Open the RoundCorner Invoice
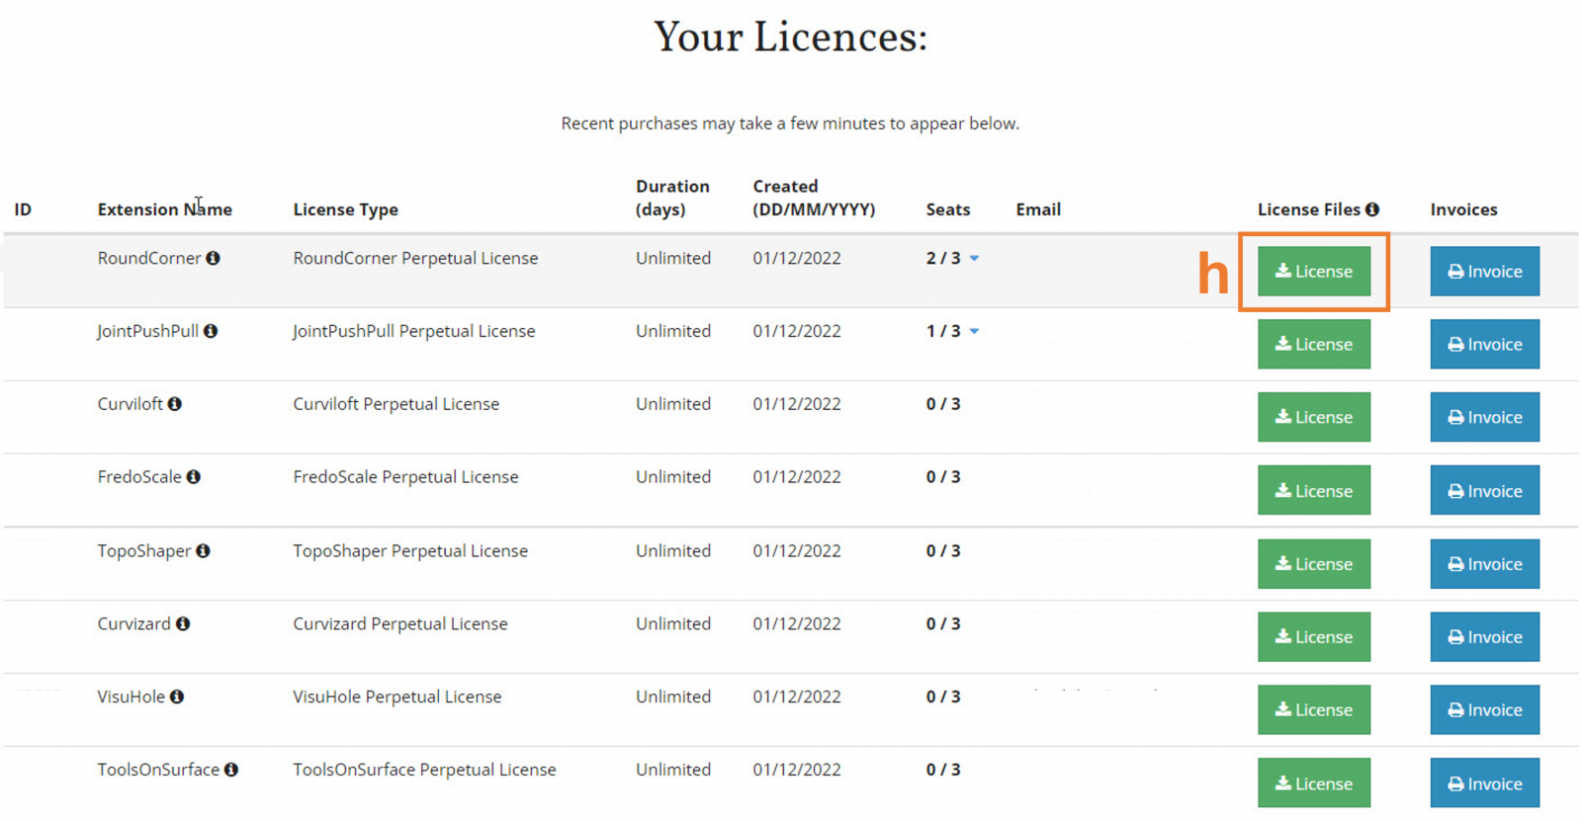The image size is (1582, 822). pyautogui.click(x=1484, y=271)
